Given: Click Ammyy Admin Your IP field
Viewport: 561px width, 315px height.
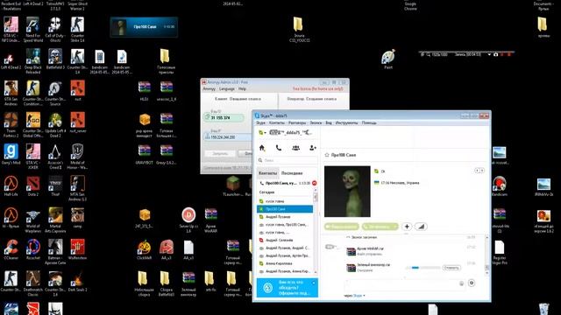Looking at the screenshot, I should click(x=229, y=137).
